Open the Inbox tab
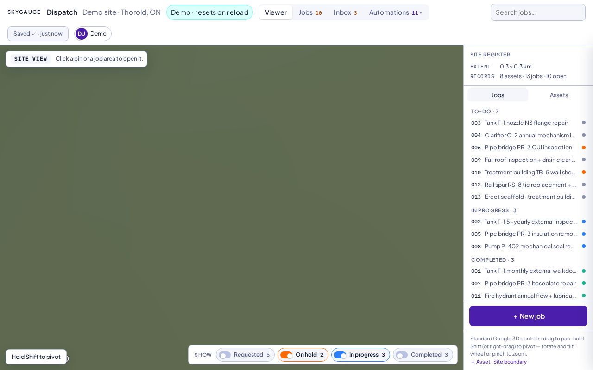Viewport: 593px width, 370px height. 346,12
